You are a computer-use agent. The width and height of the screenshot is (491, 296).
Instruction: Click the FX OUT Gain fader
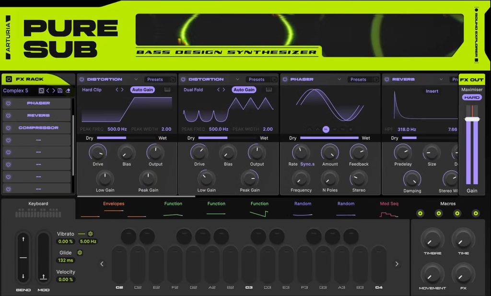tap(472, 119)
